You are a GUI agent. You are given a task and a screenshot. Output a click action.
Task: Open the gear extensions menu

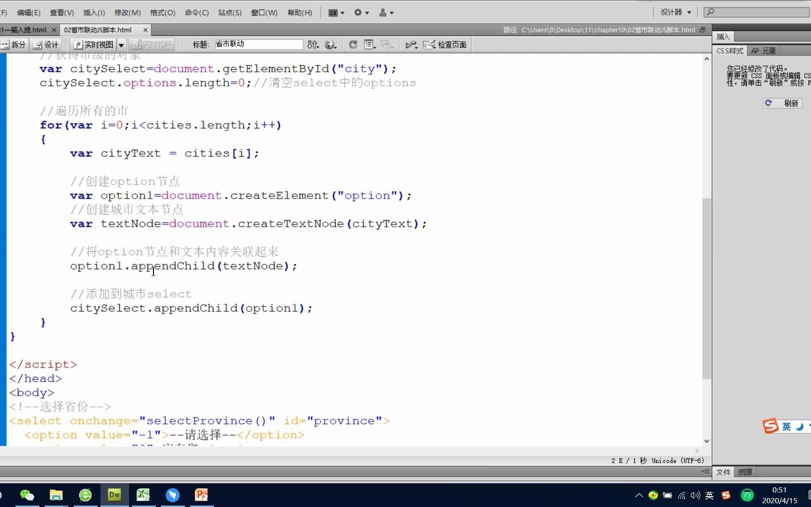coord(361,13)
